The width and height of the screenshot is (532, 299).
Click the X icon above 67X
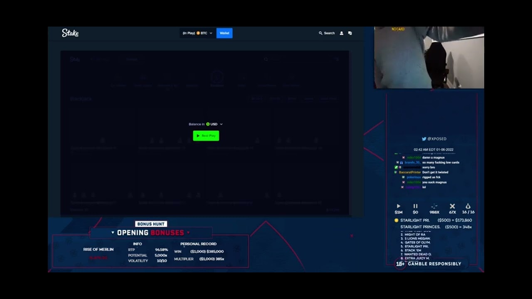452,206
